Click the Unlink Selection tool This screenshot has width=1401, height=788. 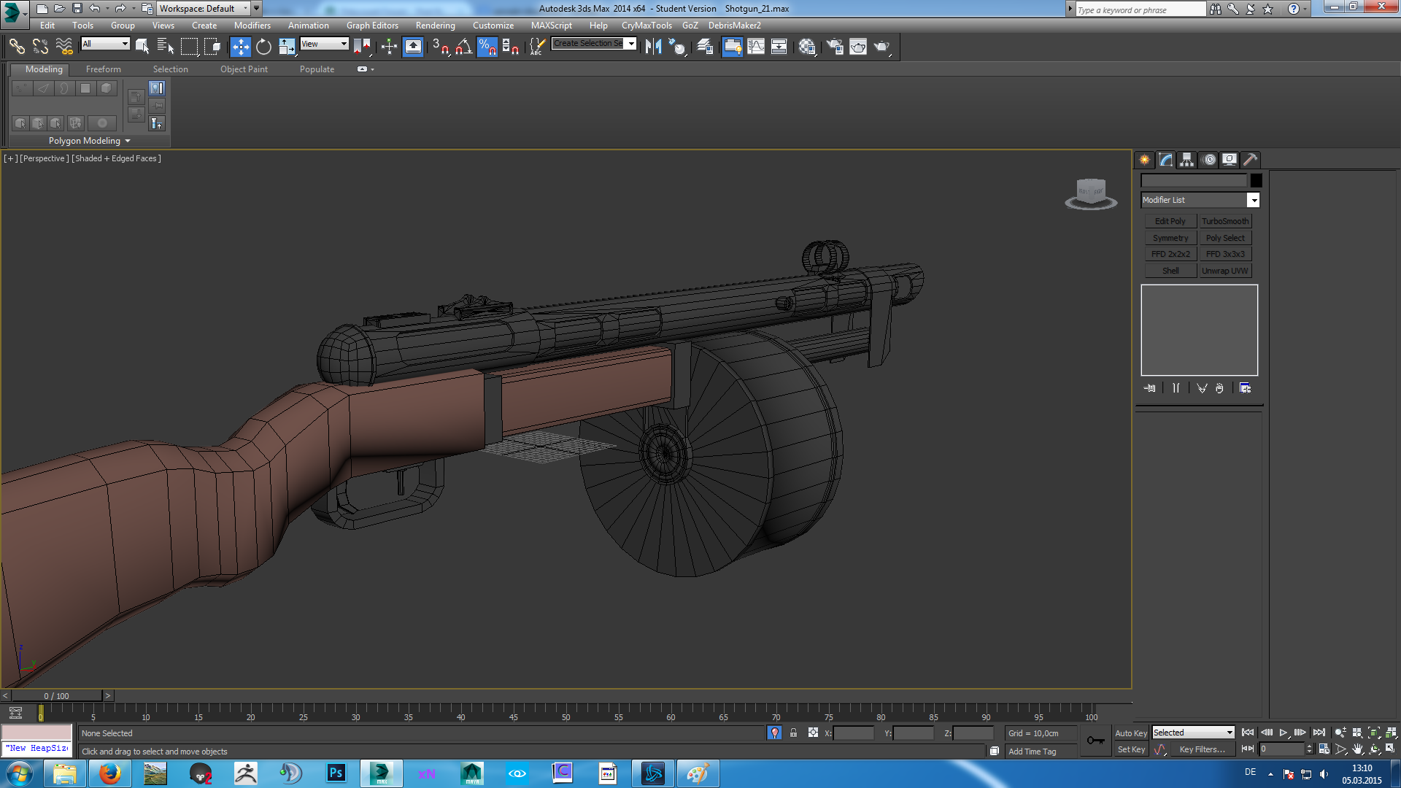coord(40,47)
